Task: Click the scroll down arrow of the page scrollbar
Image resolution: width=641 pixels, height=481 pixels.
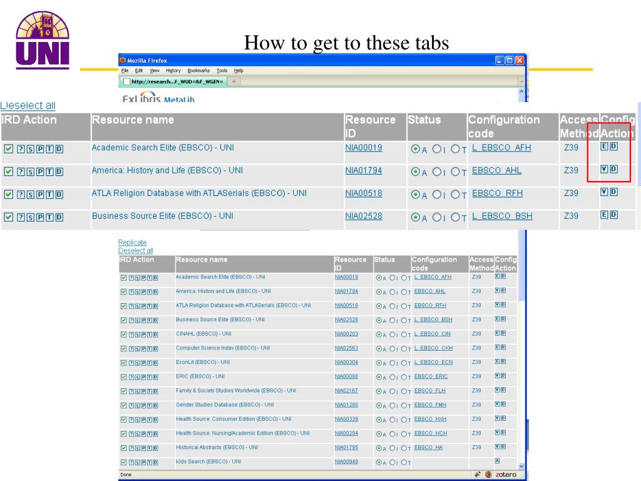Action: point(521,466)
